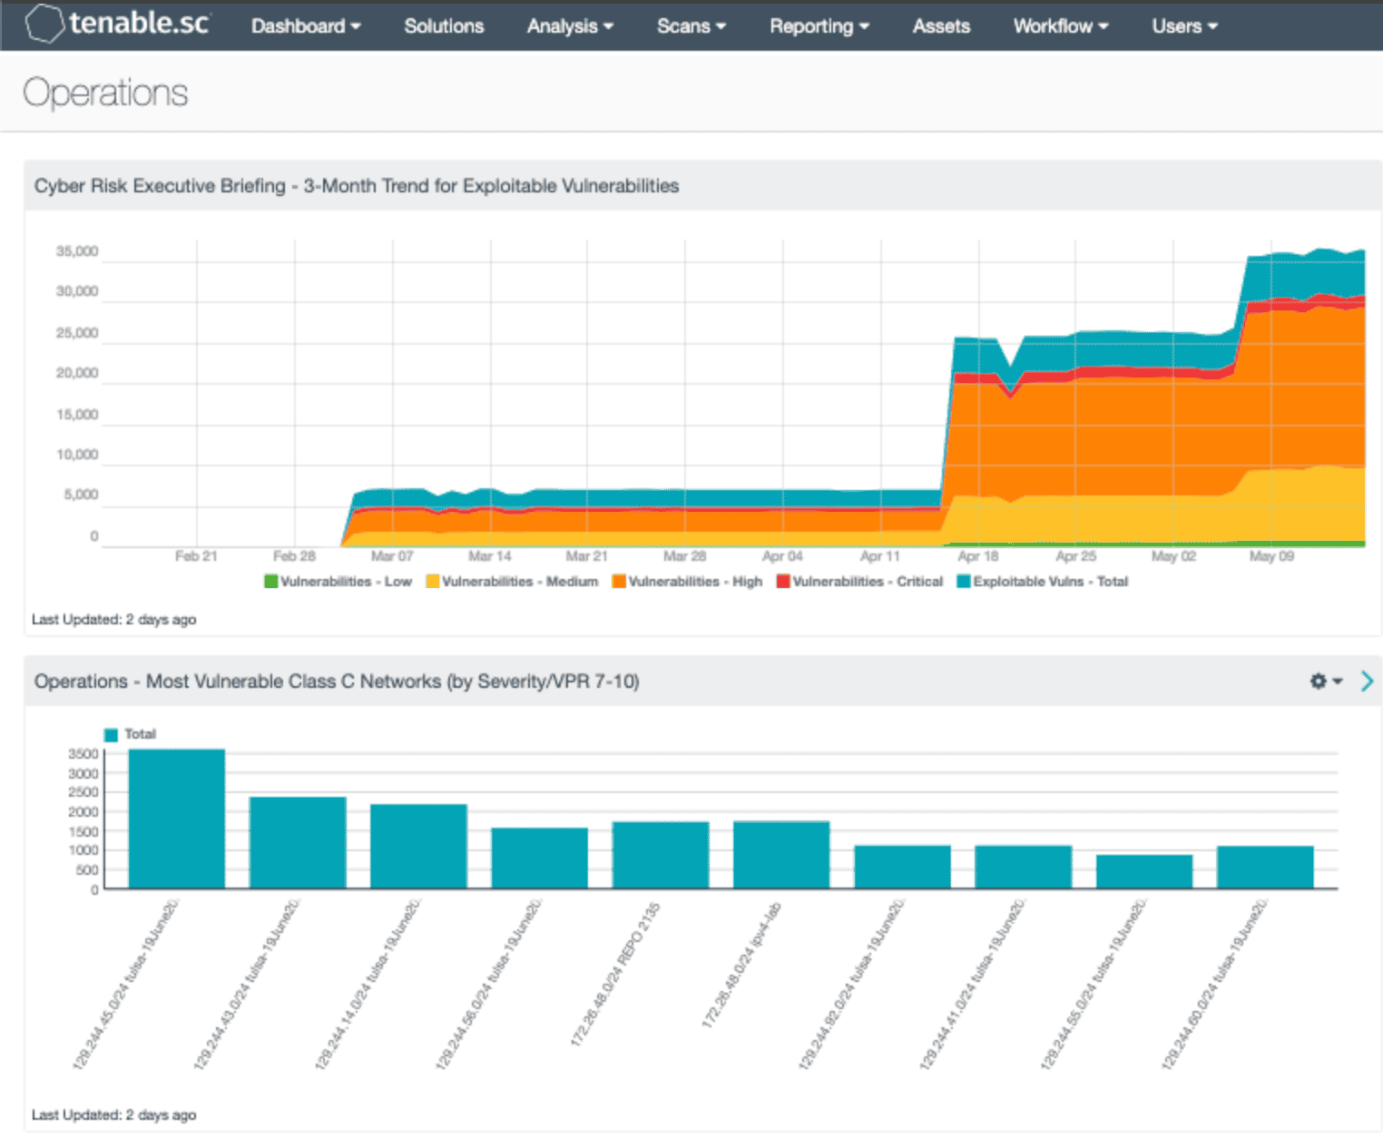Image resolution: width=1383 pixels, height=1138 pixels.
Task: Click the Operations page heading
Action: click(105, 93)
